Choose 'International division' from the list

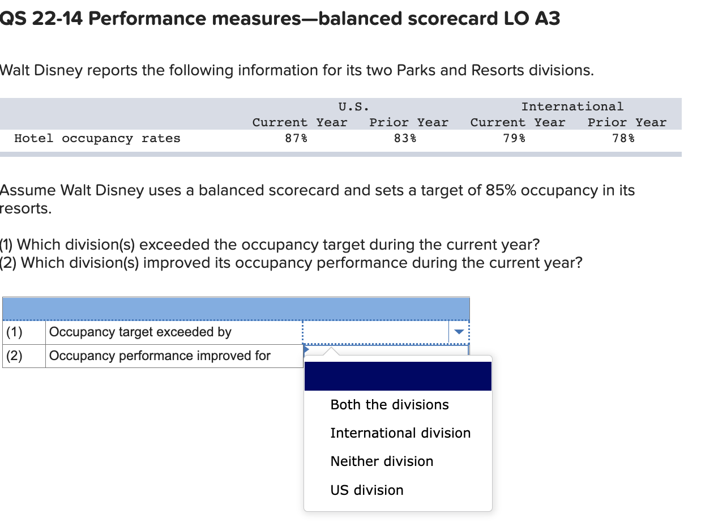coord(400,433)
